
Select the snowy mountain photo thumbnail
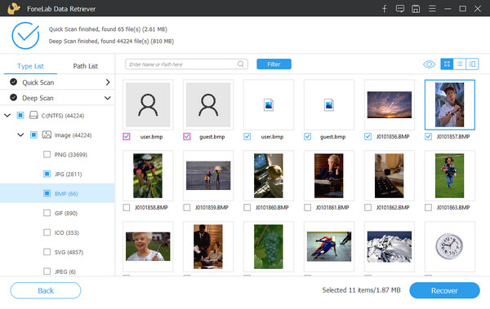390,246
